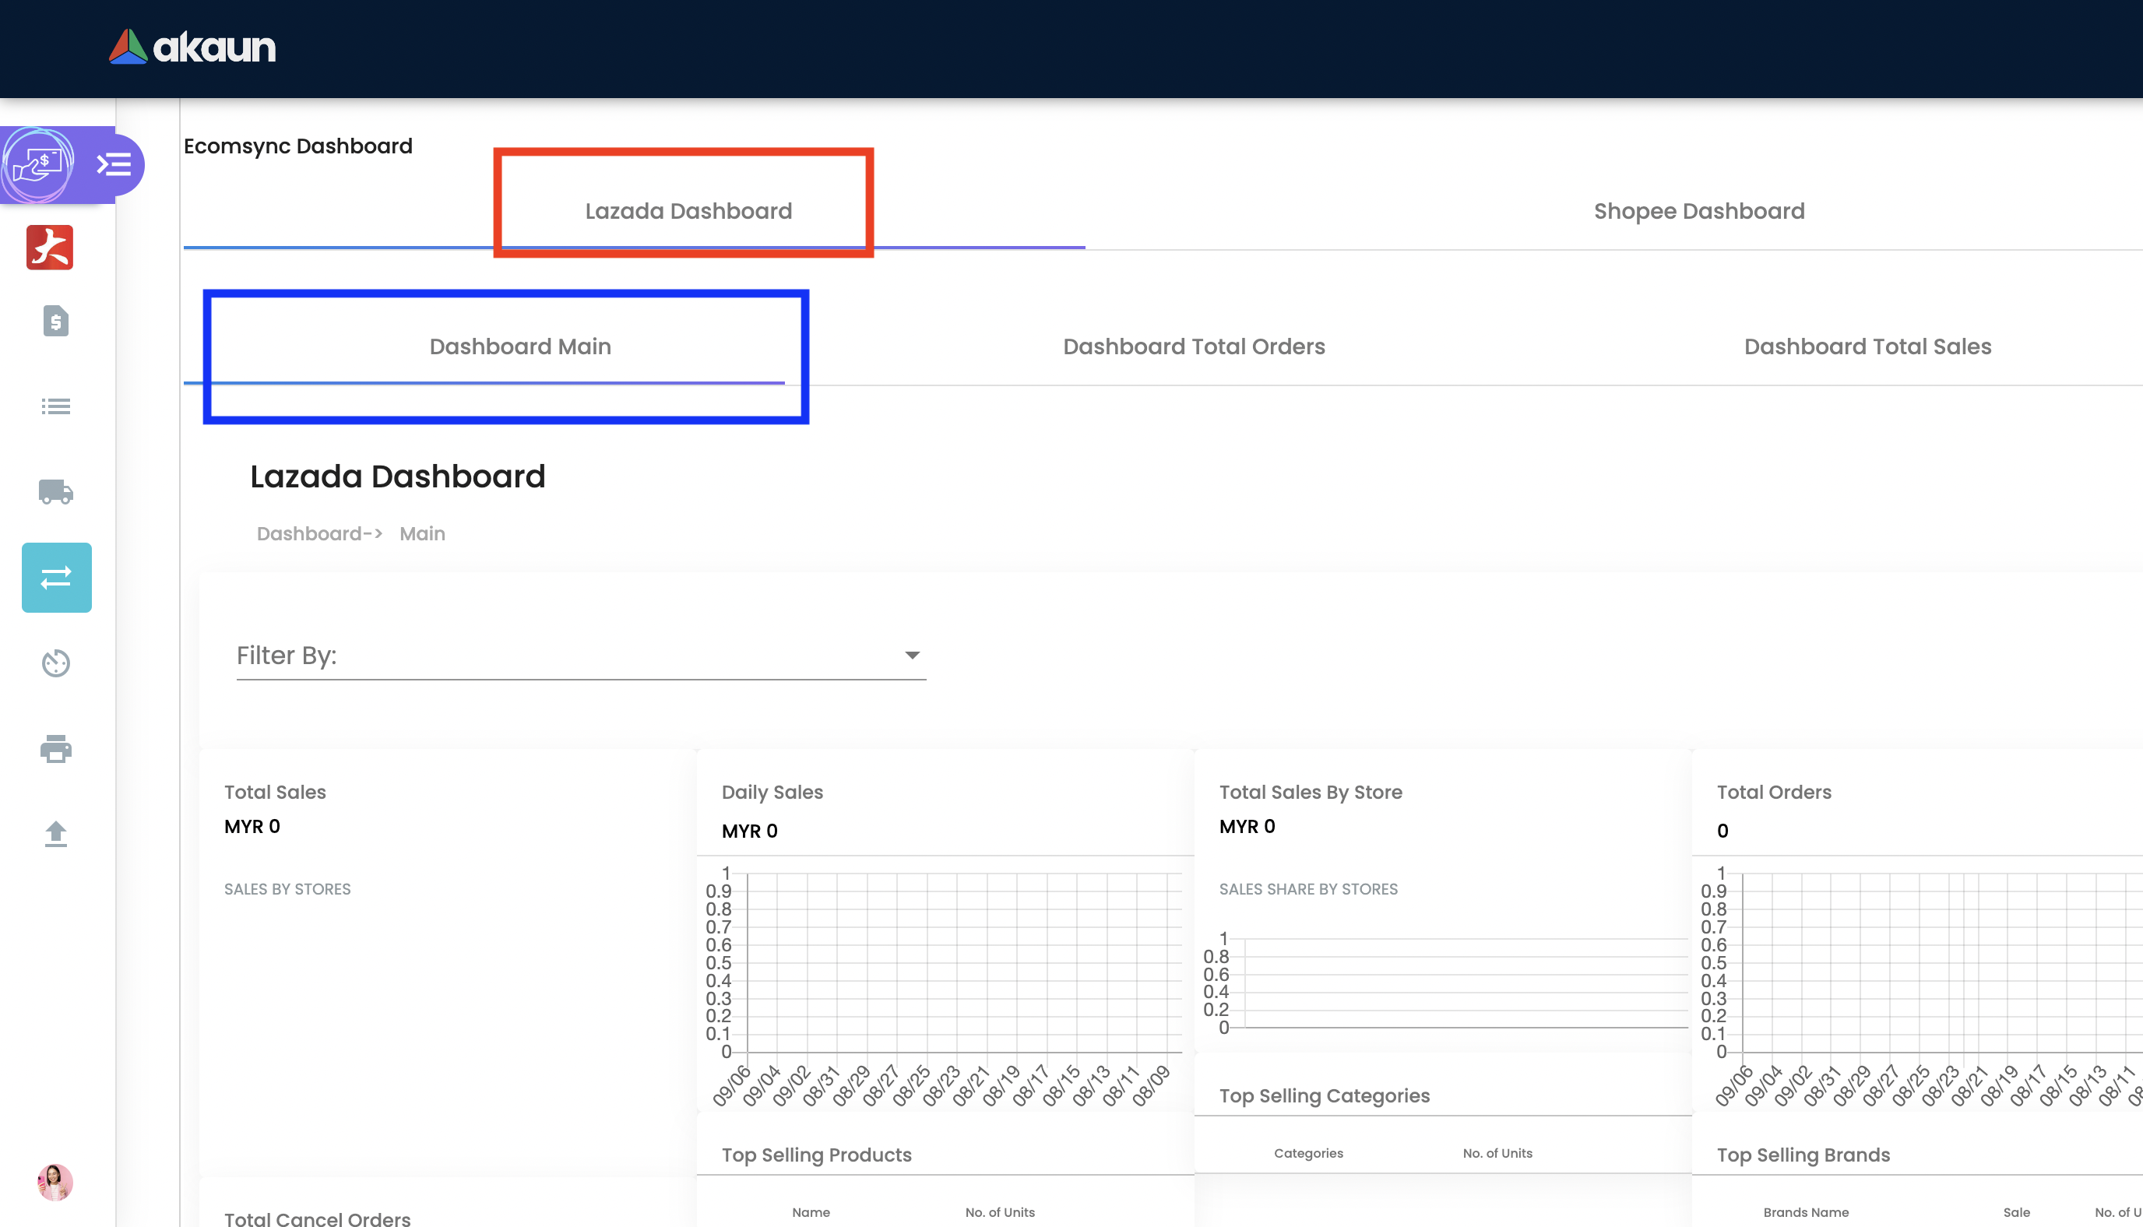Open the printer sidebar icon
Viewport: 2143px width, 1227px height.
[x=55, y=748]
